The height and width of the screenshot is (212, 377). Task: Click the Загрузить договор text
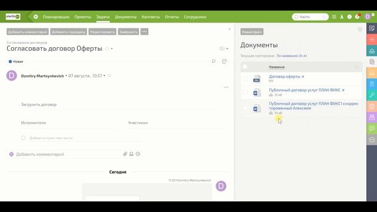point(39,105)
